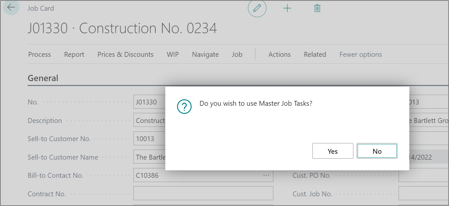The width and height of the screenshot is (449, 206).
Task: Click the Contract No. input field
Action: (x=203, y=194)
